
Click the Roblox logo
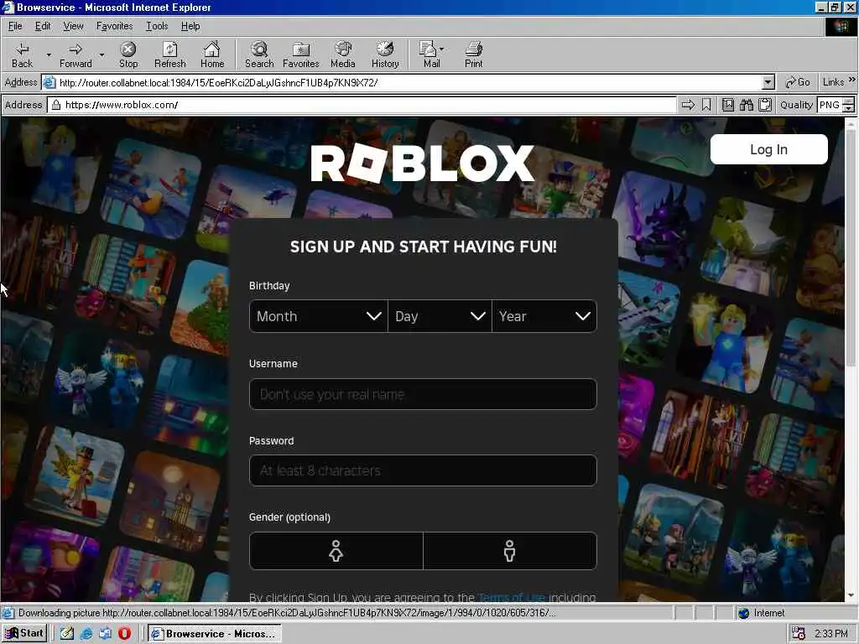tap(423, 163)
